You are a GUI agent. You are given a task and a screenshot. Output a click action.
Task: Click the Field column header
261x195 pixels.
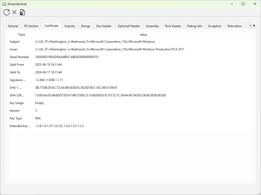coord(21,35)
